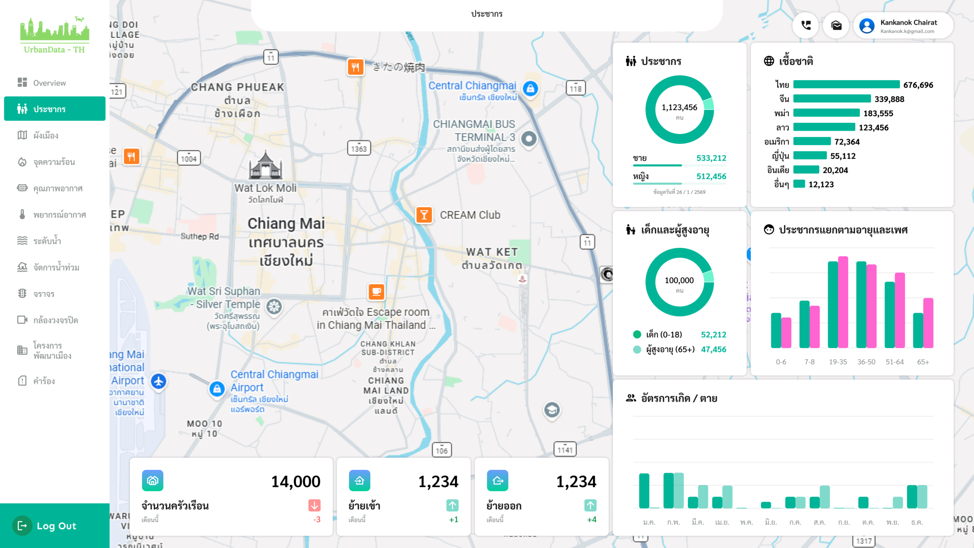Click the move-in icon tile
Viewport: 974px width, 548px height.
pos(359,481)
